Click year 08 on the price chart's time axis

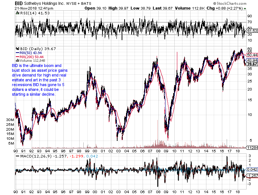pyautogui.click(x=158, y=151)
